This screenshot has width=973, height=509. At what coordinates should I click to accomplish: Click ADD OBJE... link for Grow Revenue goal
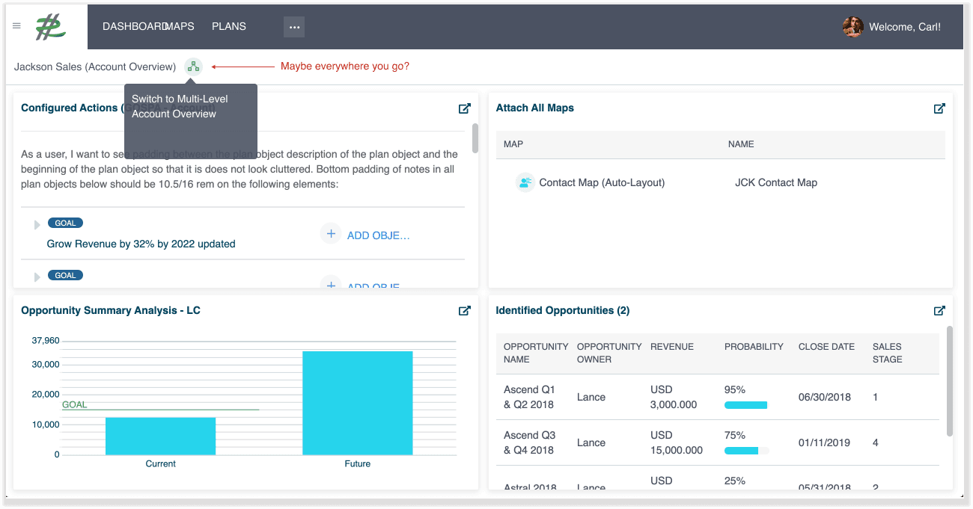379,235
